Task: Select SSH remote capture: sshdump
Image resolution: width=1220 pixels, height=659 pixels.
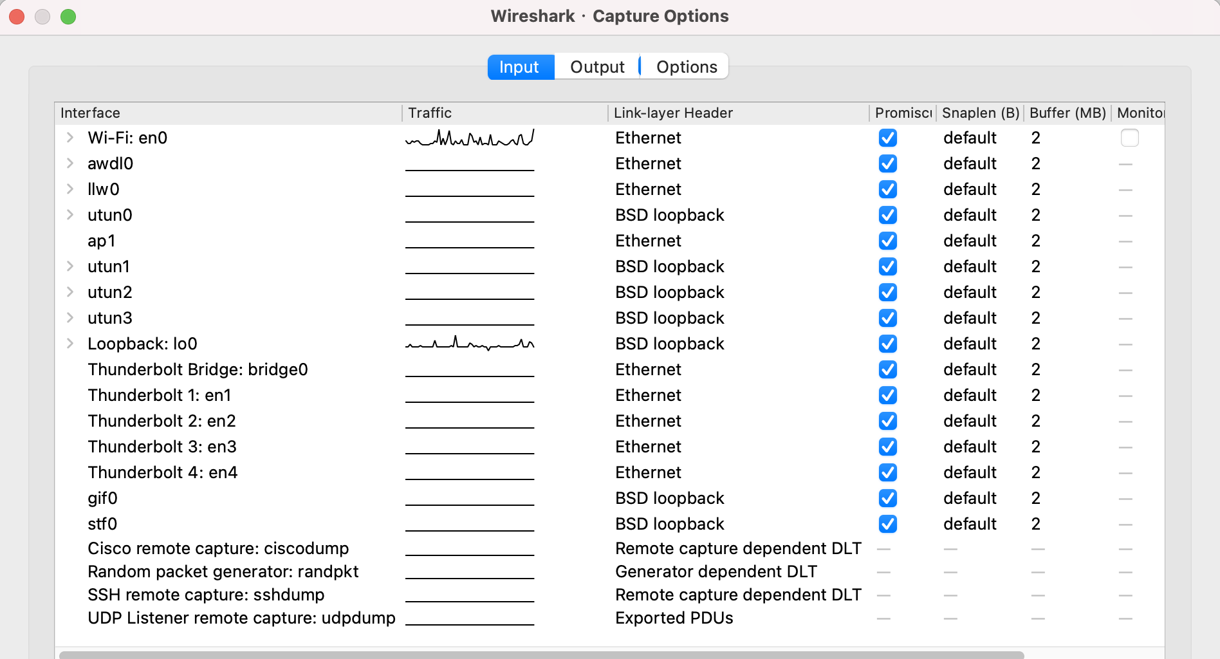Action: [x=206, y=595]
